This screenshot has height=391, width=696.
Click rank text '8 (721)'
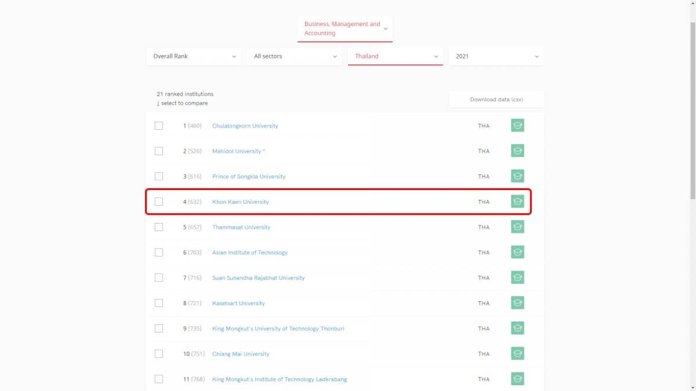193,303
